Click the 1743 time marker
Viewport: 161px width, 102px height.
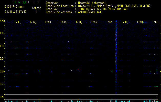(48, 22)
